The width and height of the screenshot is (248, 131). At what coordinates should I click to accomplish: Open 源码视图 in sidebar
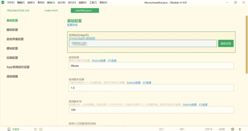pyautogui.click(x=12, y=76)
